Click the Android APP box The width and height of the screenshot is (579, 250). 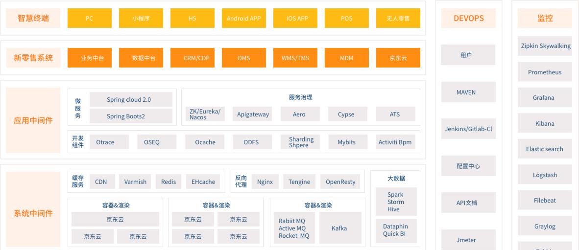[243, 18]
